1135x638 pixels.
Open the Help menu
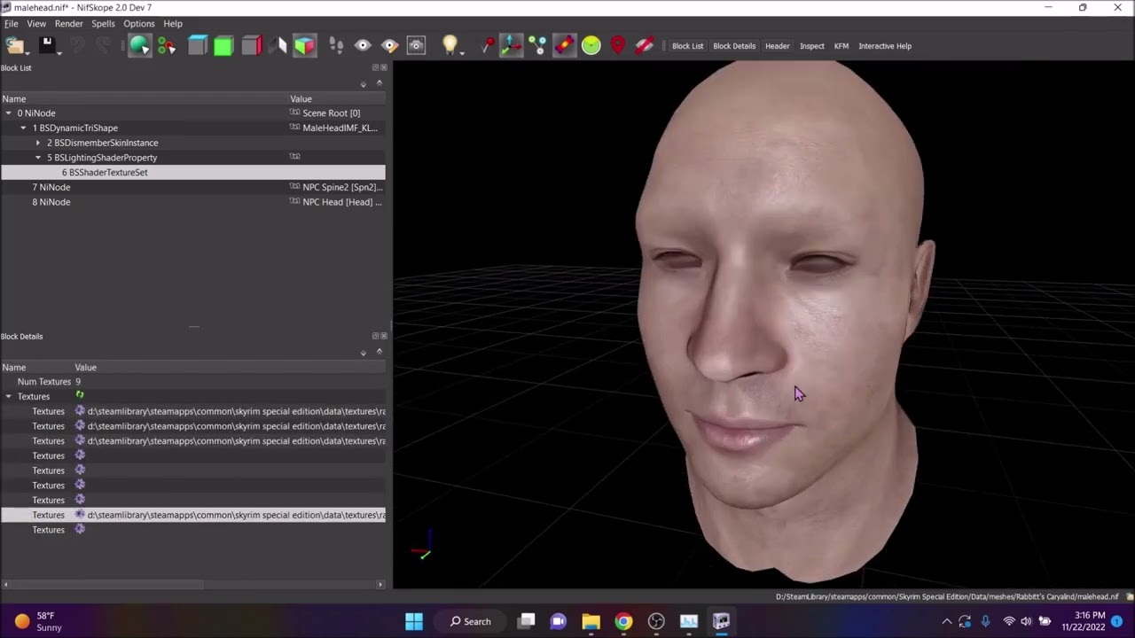click(x=173, y=24)
